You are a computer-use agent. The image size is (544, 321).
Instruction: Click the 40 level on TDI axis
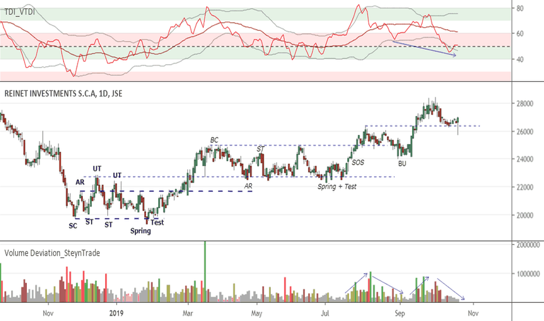click(520, 60)
